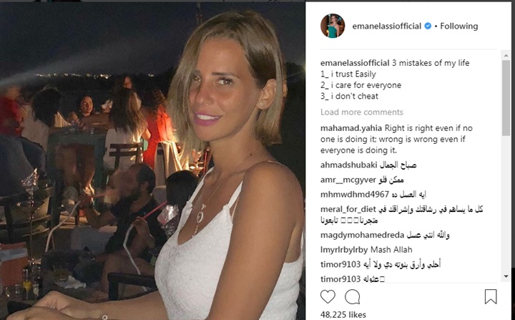View who liked: 48,225 likes
This screenshot has width=515, height=320.
pyautogui.click(x=343, y=315)
